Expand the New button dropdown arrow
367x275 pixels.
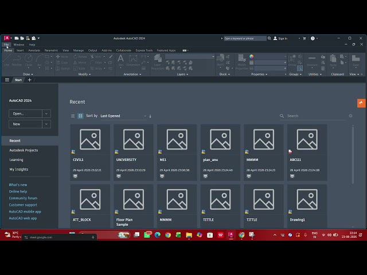click(46, 124)
